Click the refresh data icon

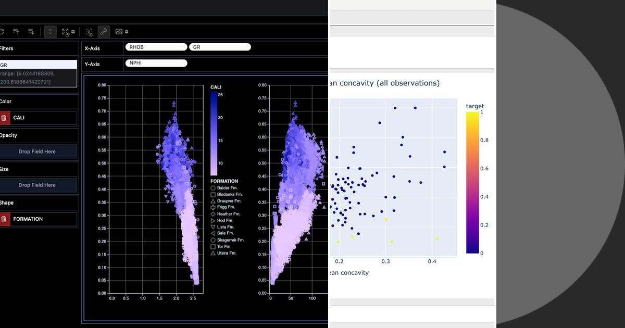2,31
